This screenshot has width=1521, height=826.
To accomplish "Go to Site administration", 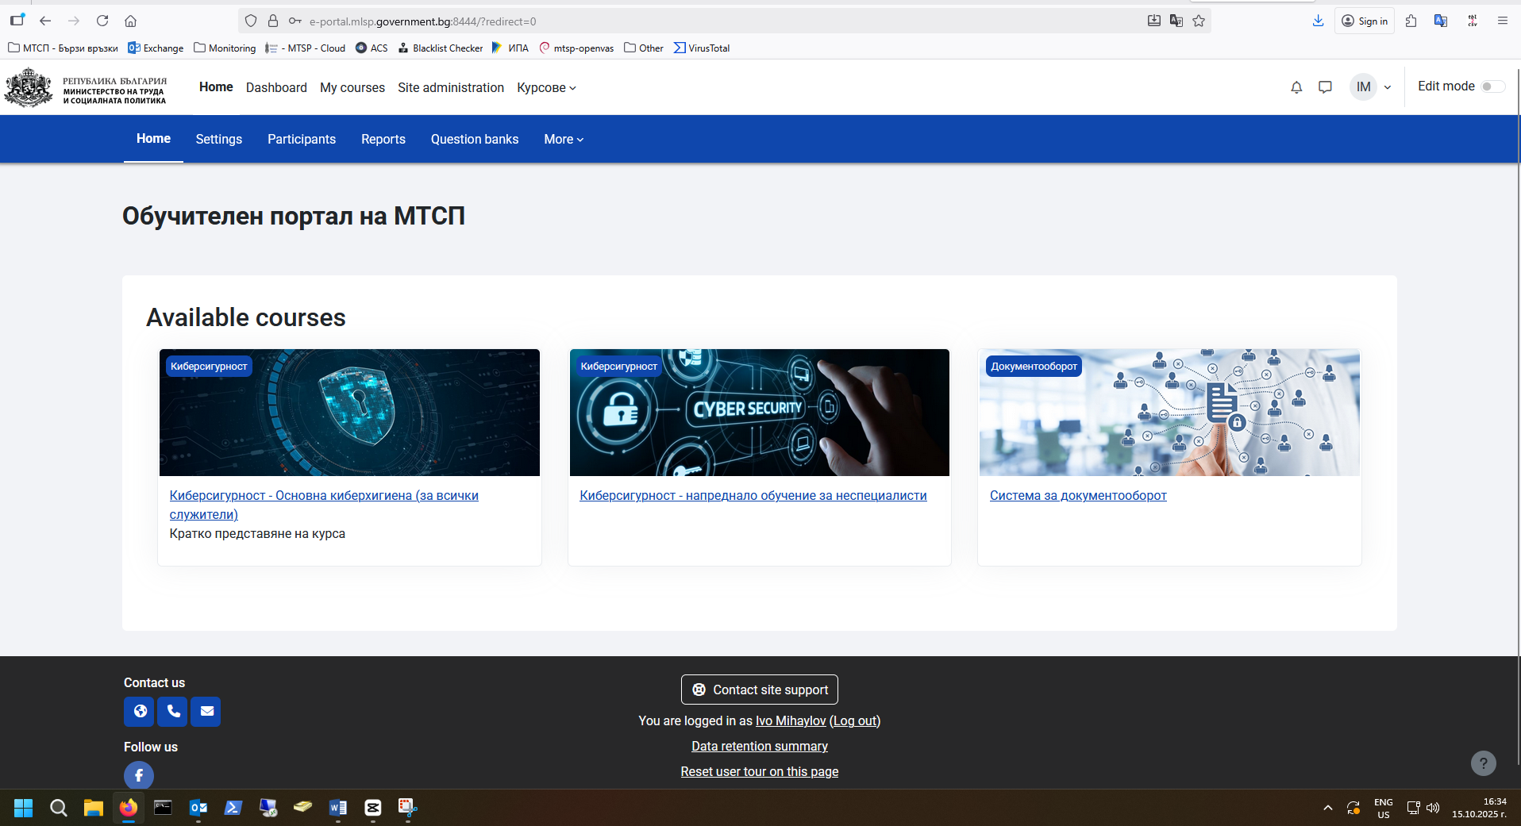I will coord(451,88).
